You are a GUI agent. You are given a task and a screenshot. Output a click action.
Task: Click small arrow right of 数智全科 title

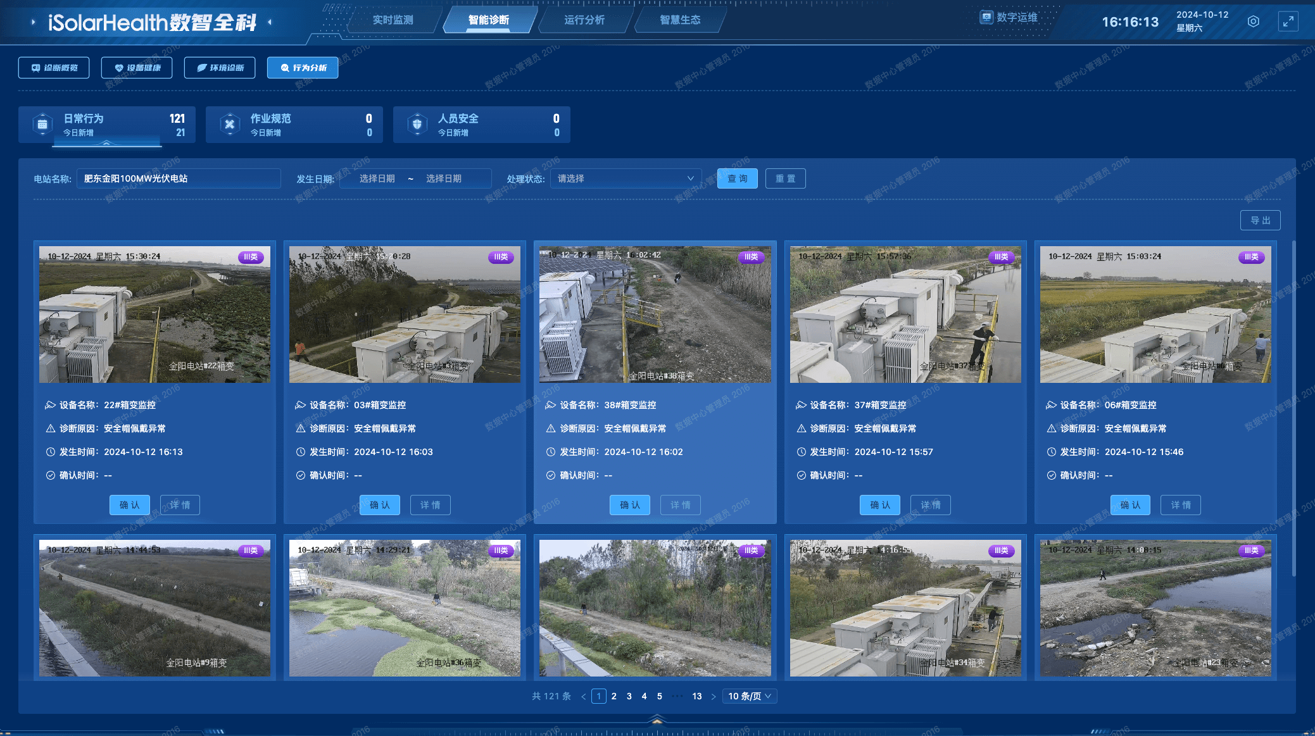270,22
